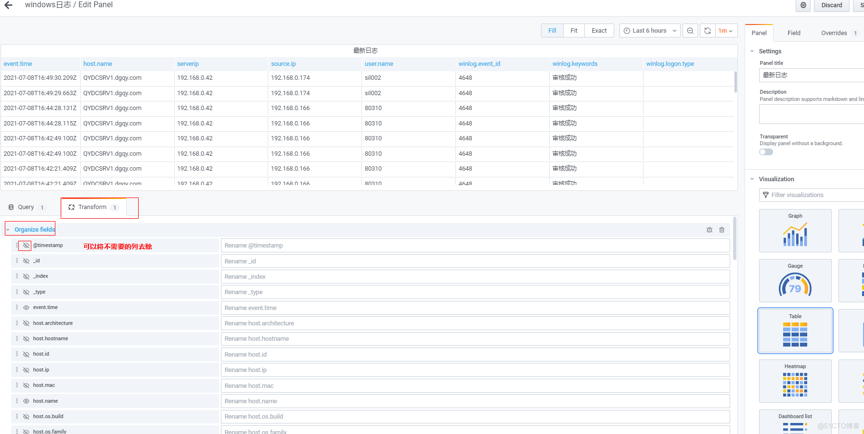Delete the Organize fields transformation
This screenshot has height=434, width=864.
pyautogui.click(x=722, y=230)
